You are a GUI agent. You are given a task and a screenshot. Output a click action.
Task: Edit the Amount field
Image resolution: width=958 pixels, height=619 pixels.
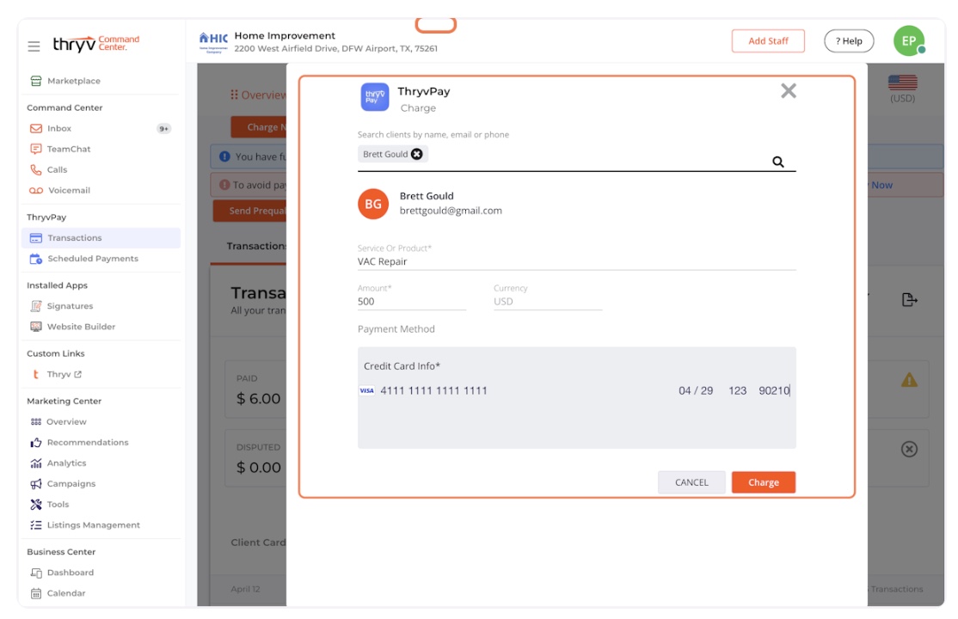[x=412, y=301]
